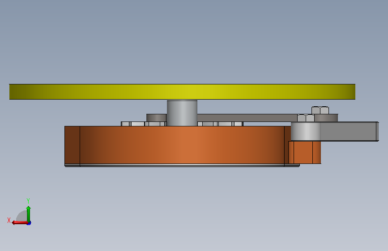This screenshot has height=251, width=388.
Task: Click the thin base plate under the housing
Action: coord(182,165)
